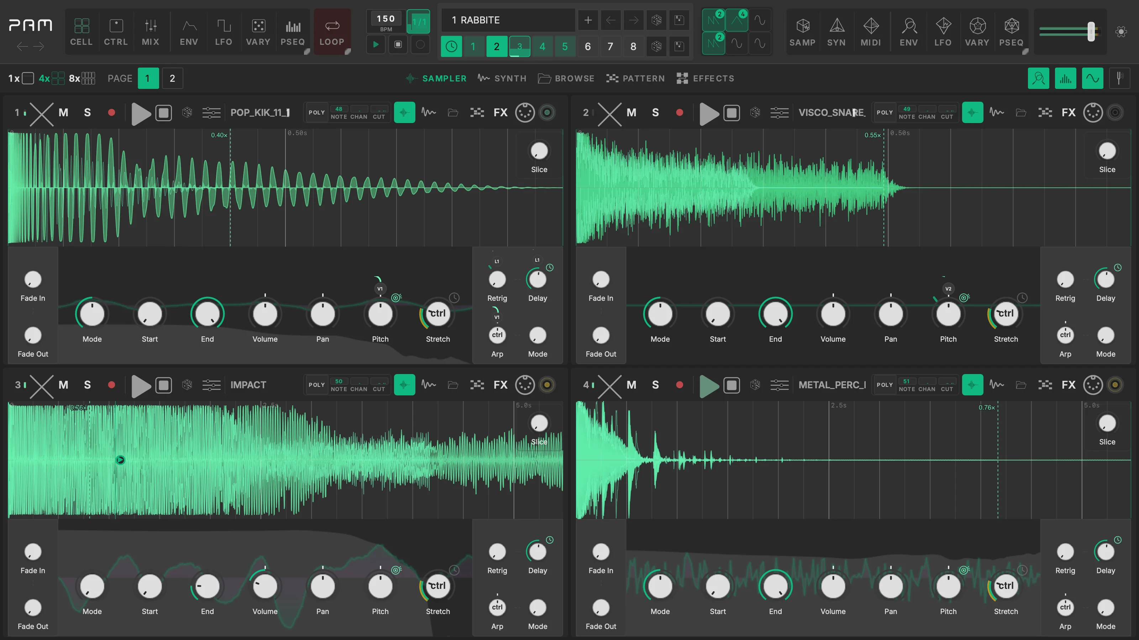Click cell 1 Volume knob
This screenshot has width=1139, height=640.
(x=265, y=314)
